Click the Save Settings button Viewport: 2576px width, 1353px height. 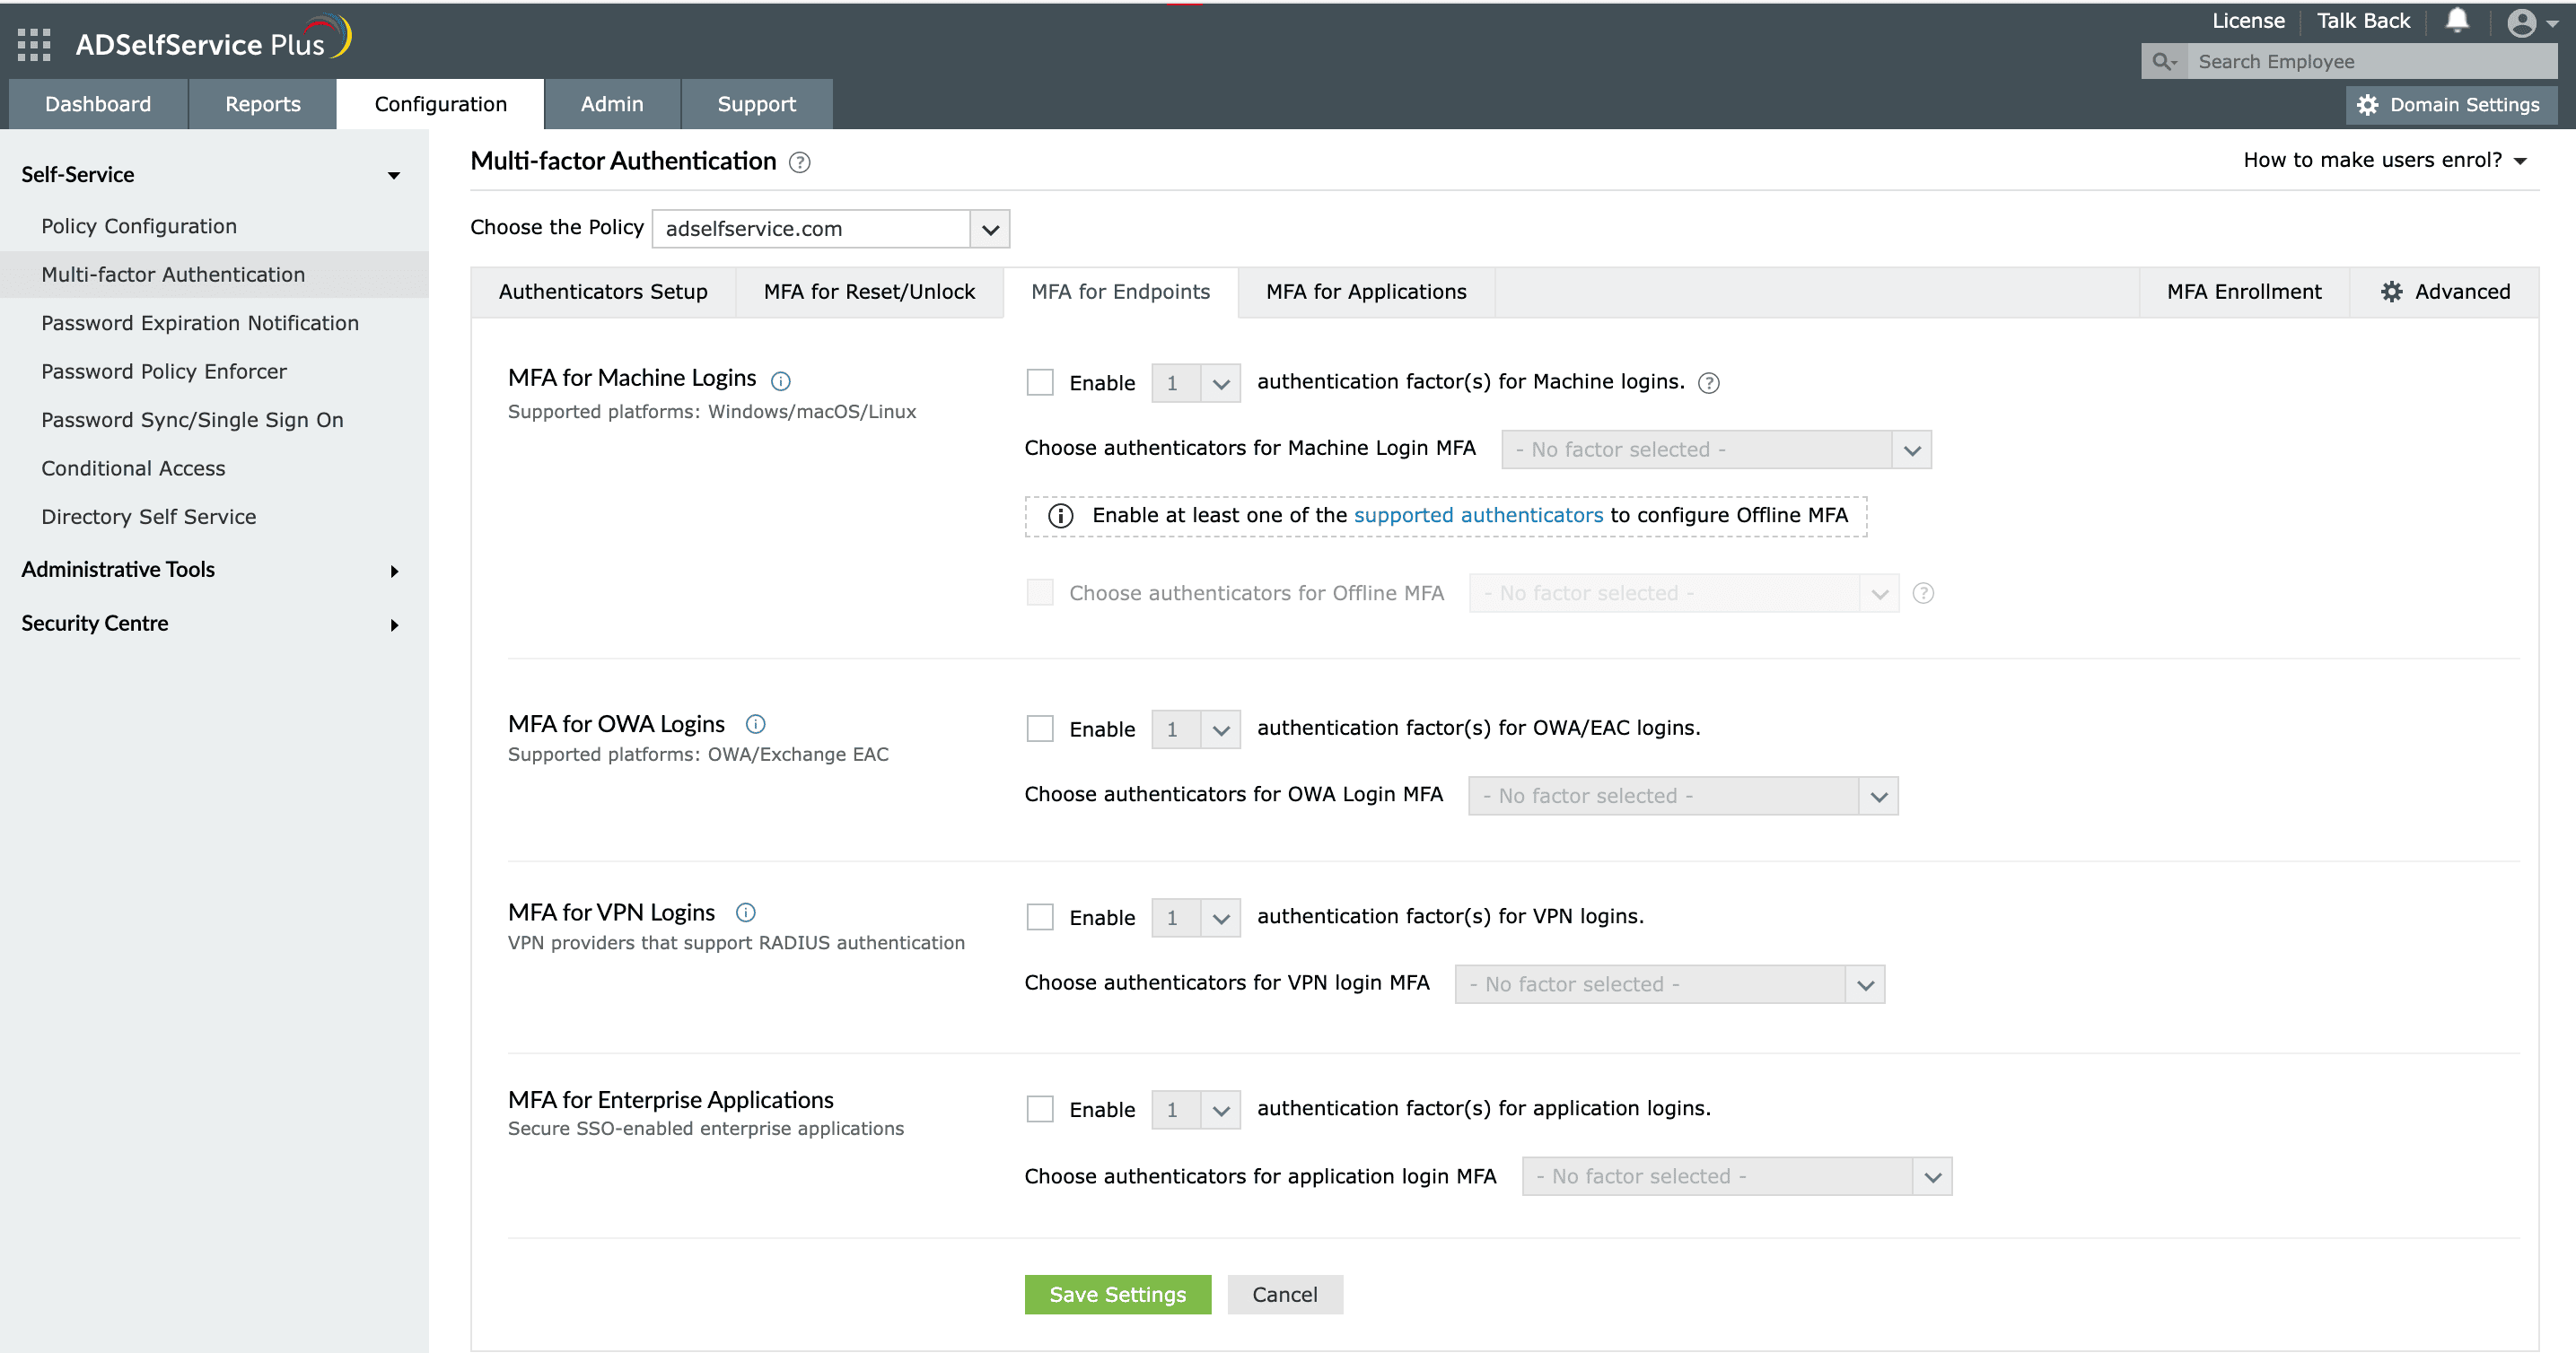[x=1117, y=1294]
